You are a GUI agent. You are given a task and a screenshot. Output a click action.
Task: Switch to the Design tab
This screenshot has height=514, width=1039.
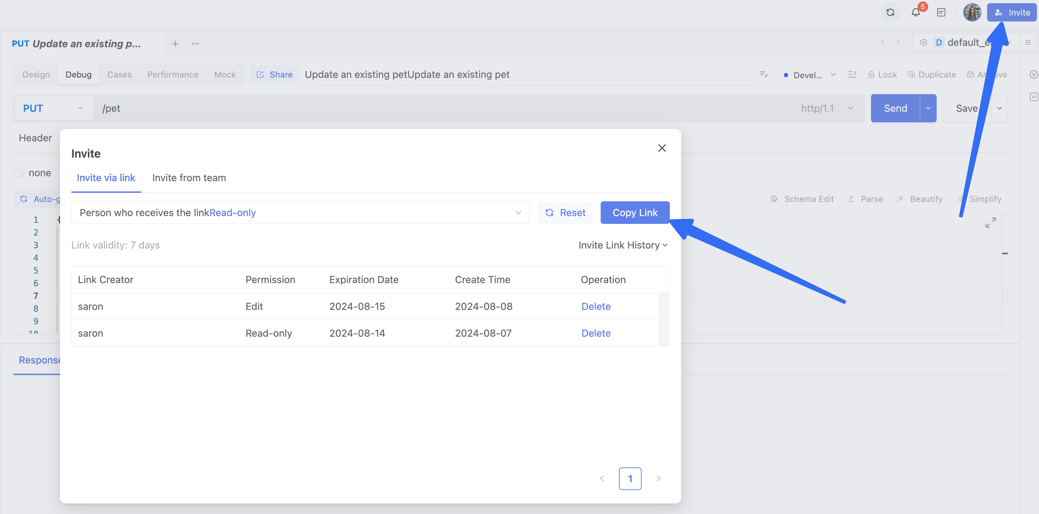[36, 74]
